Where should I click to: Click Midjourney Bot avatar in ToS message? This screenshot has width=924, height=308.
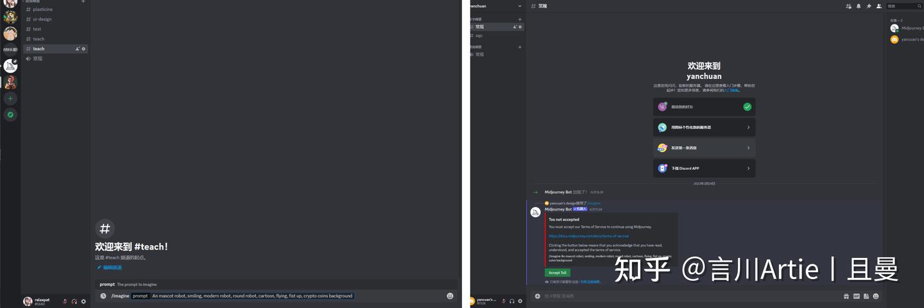point(535,212)
